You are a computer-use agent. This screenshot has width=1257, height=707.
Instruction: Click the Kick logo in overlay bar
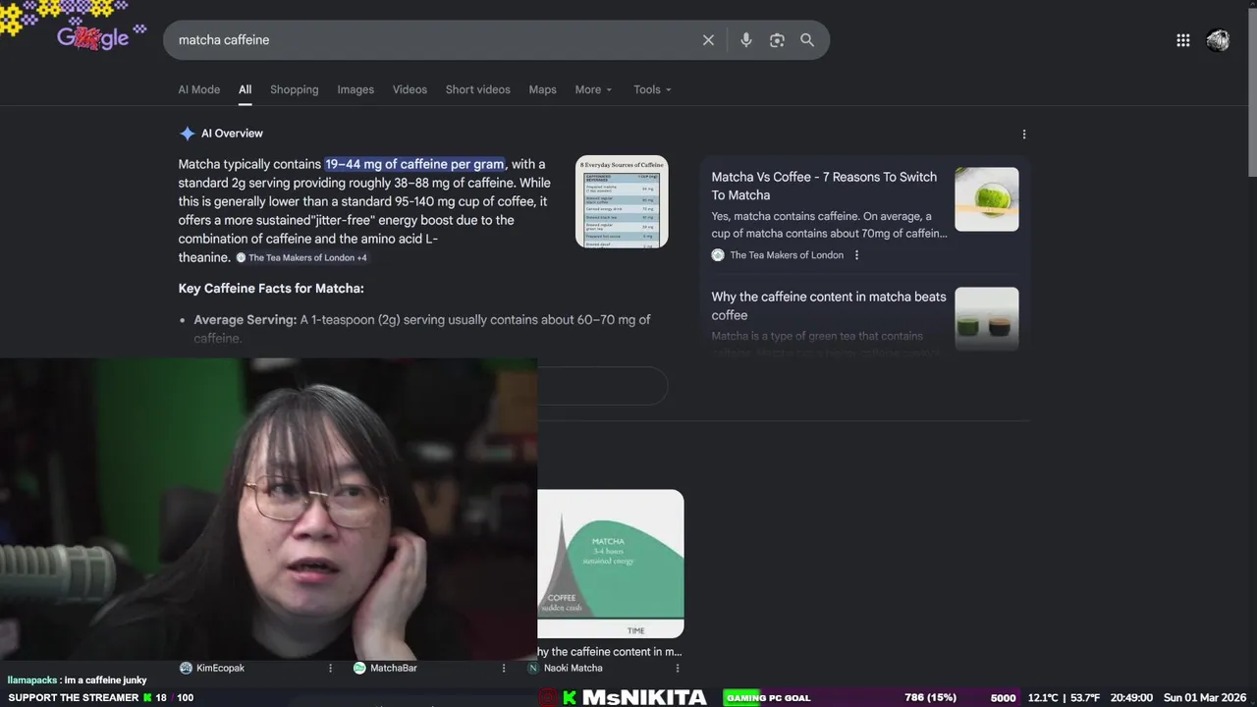pyautogui.click(x=570, y=697)
